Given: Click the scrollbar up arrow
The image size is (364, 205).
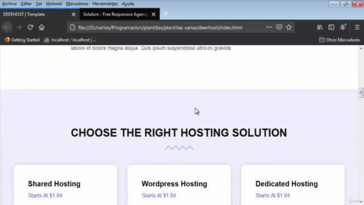Looking at the screenshot, I should click(x=361, y=48).
